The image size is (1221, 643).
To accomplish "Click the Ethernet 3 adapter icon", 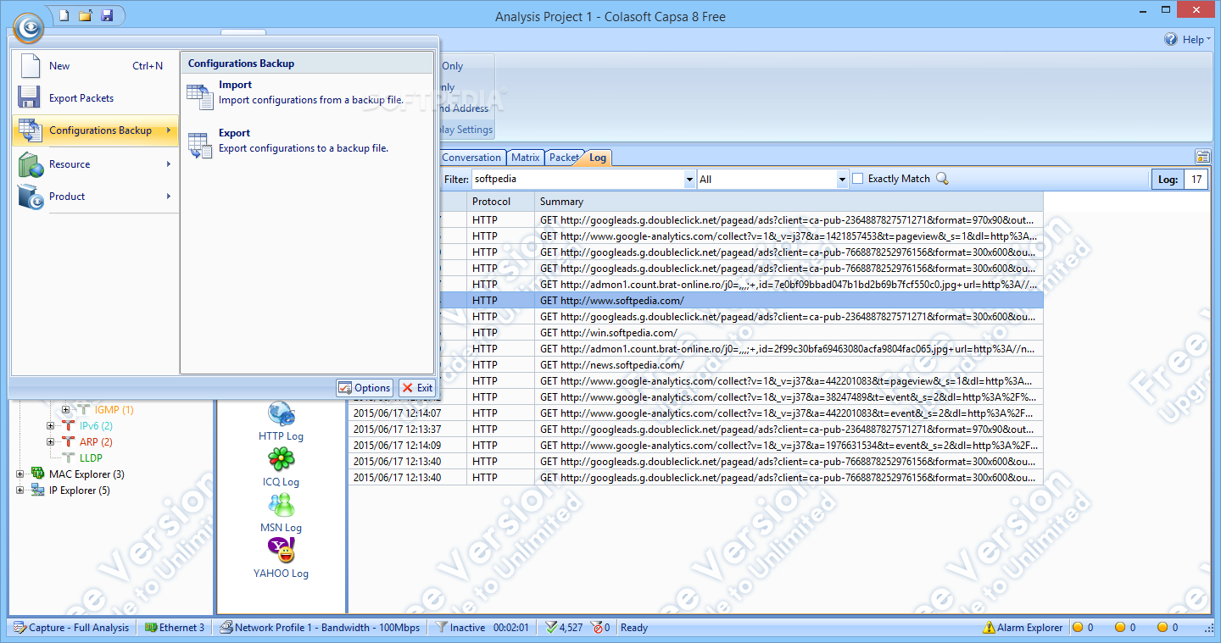I will click(151, 628).
